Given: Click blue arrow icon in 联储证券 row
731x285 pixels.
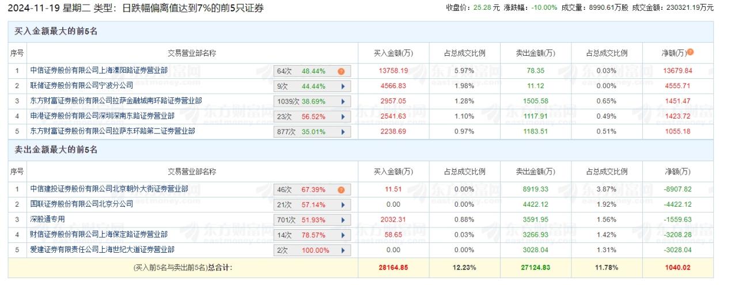Looking at the screenshot, I should pos(342,86).
